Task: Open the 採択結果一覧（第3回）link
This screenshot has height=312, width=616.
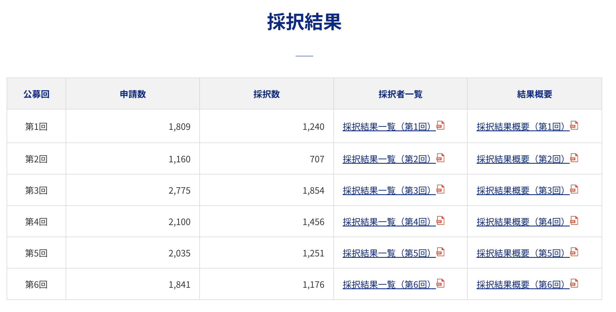Action: [389, 191]
